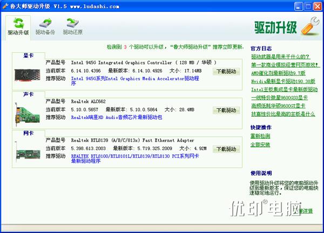The height and width of the screenshot is (233, 324).
Task: Click 全部安装 to install all drivers
Action: 260,145
